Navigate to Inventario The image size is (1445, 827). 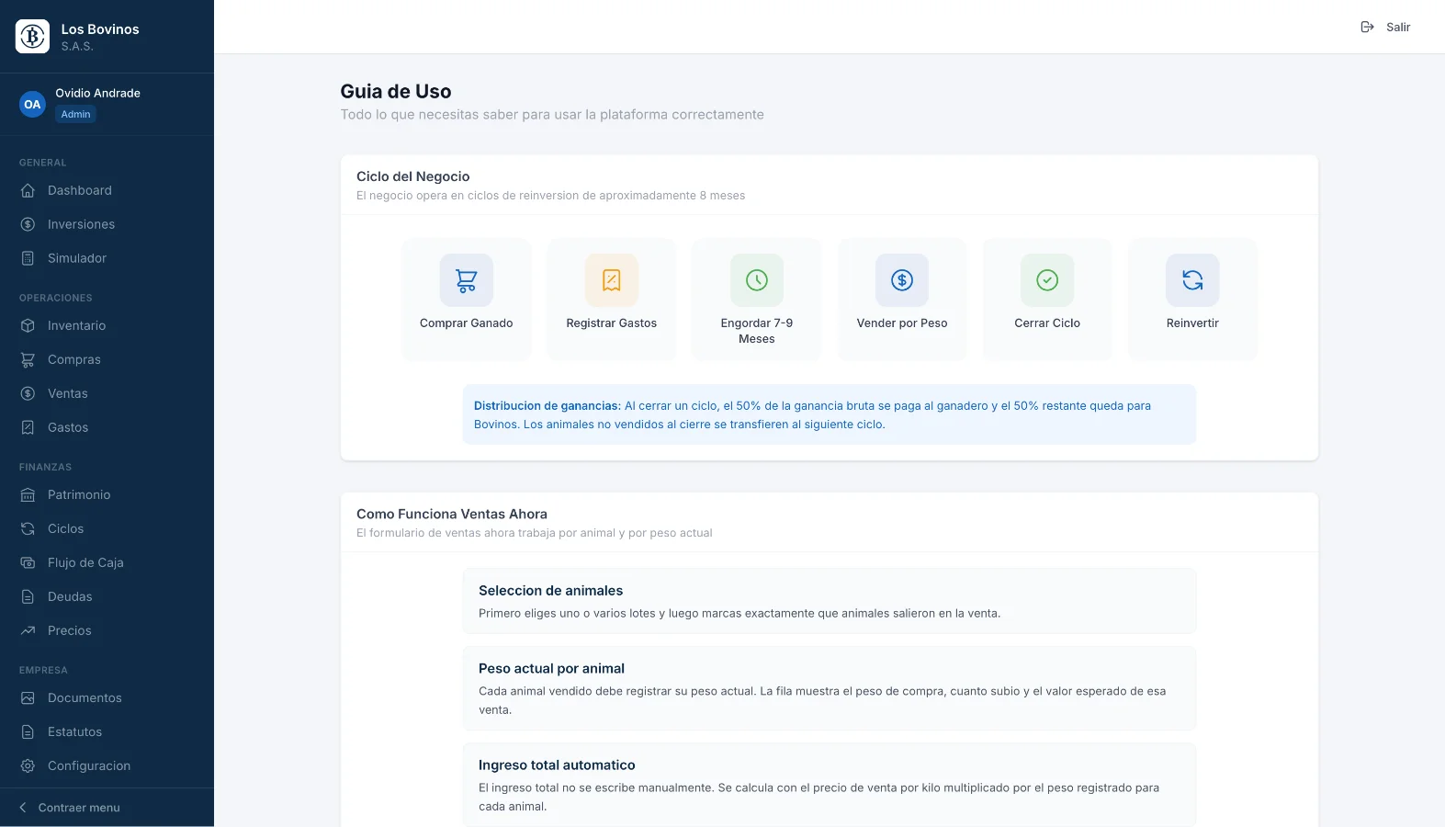[x=107, y=325]
